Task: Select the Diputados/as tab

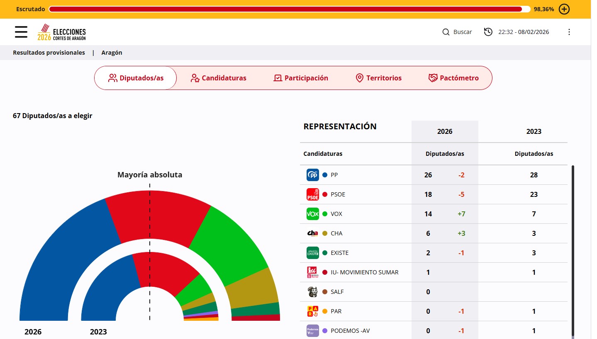Action: [136, 78]
